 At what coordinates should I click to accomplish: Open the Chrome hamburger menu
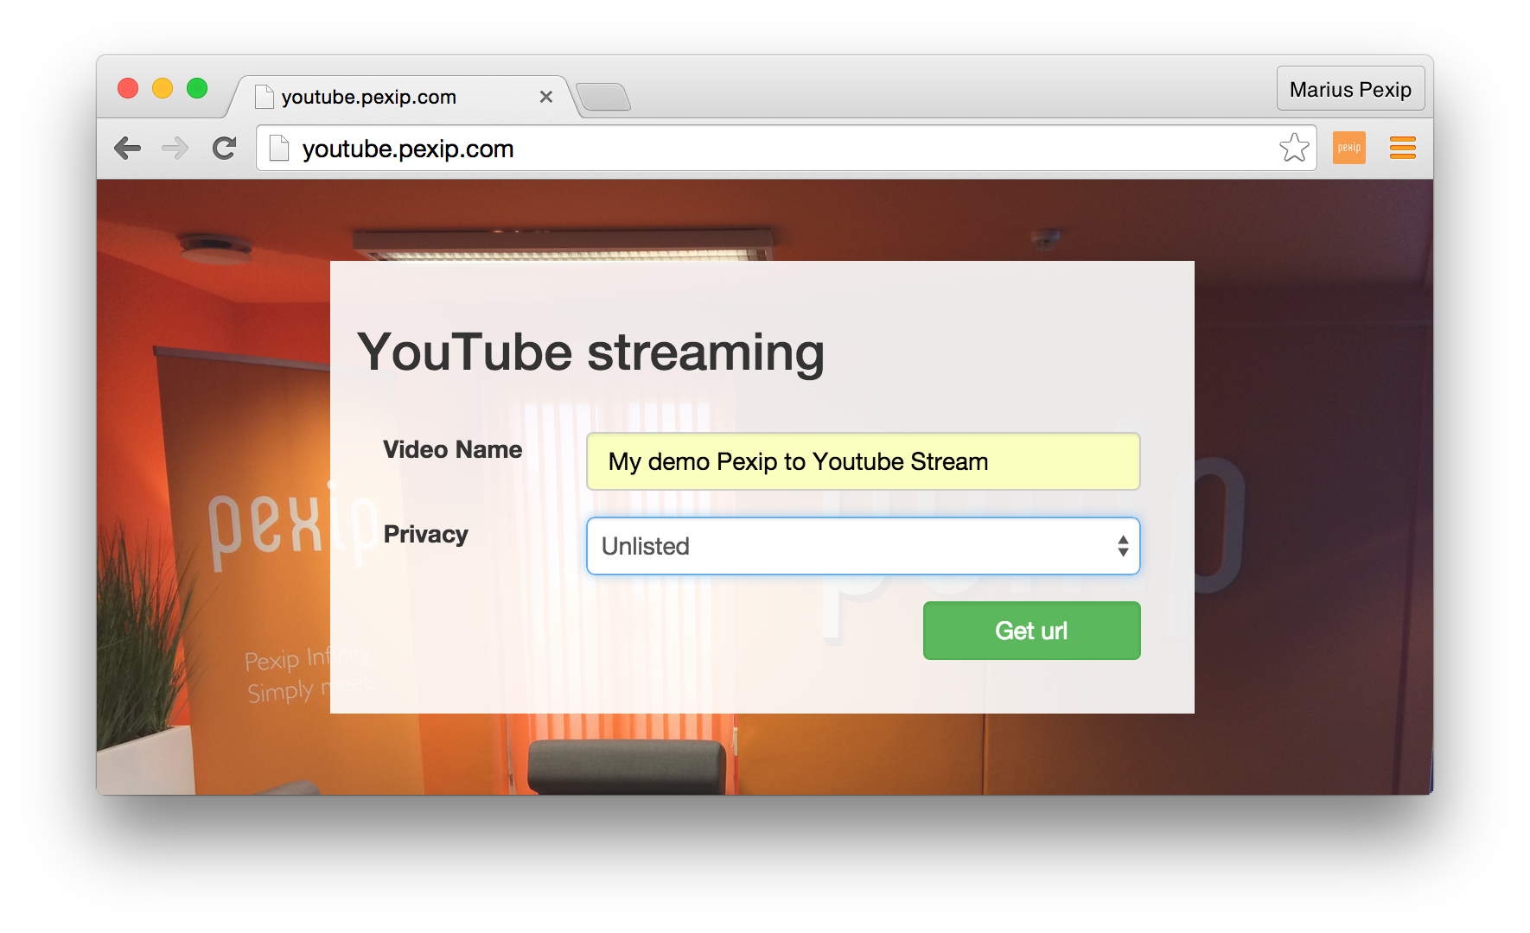point(1402,148)
